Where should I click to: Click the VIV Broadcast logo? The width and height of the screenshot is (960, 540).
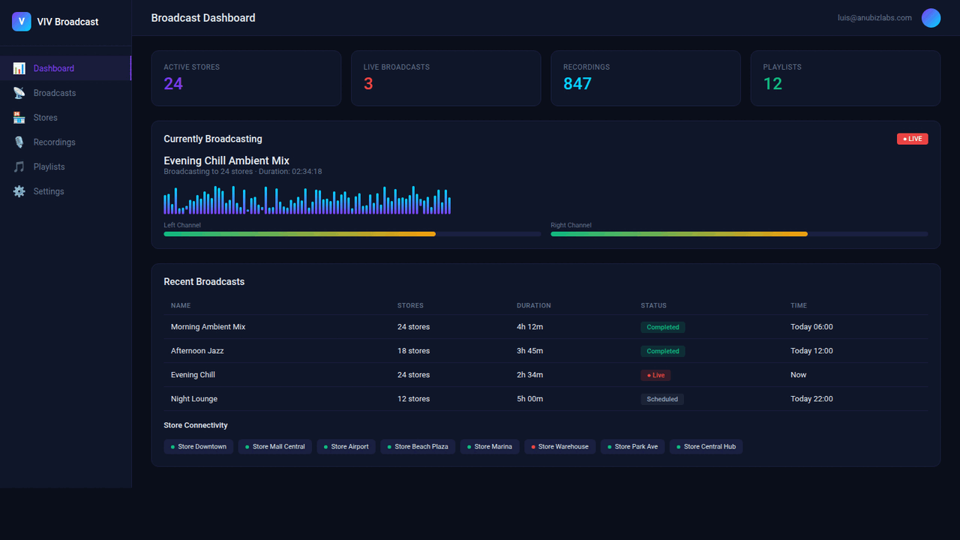[x=54, y=21]
